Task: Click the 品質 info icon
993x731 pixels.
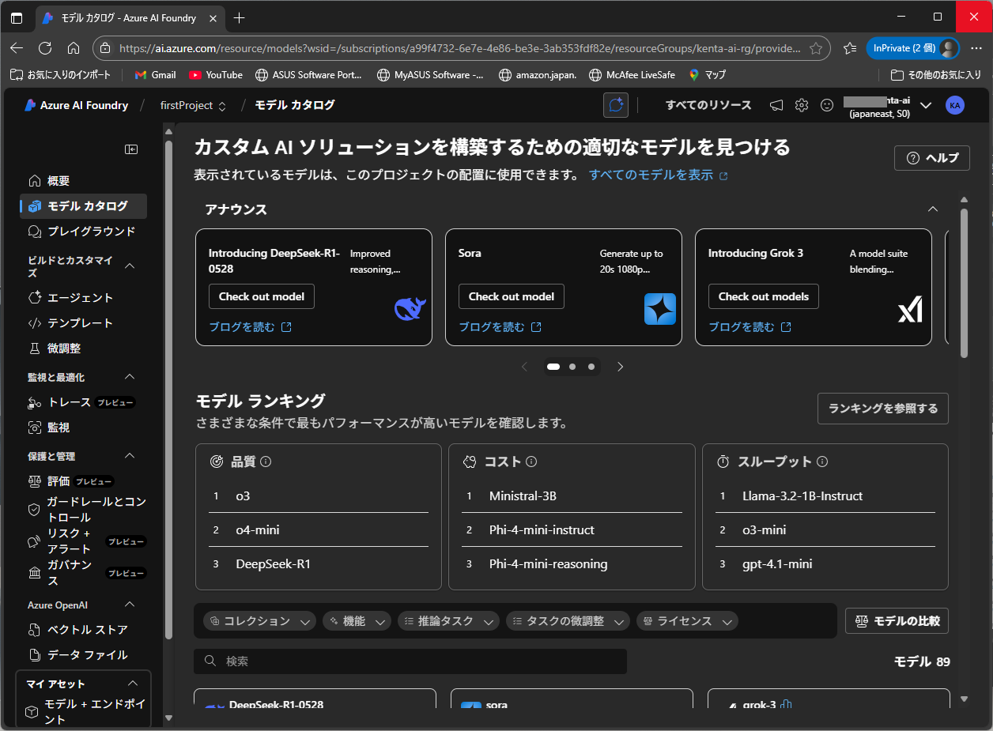Action: click(x=266, y=462)
